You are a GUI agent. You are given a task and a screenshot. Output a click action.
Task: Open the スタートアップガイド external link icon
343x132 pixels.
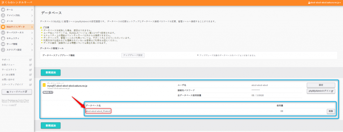pos(30,84)
